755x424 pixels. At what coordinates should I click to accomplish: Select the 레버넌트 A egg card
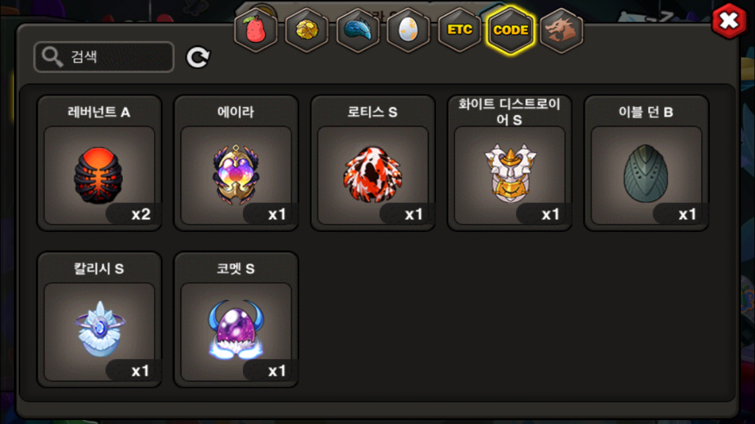(100, 163)
